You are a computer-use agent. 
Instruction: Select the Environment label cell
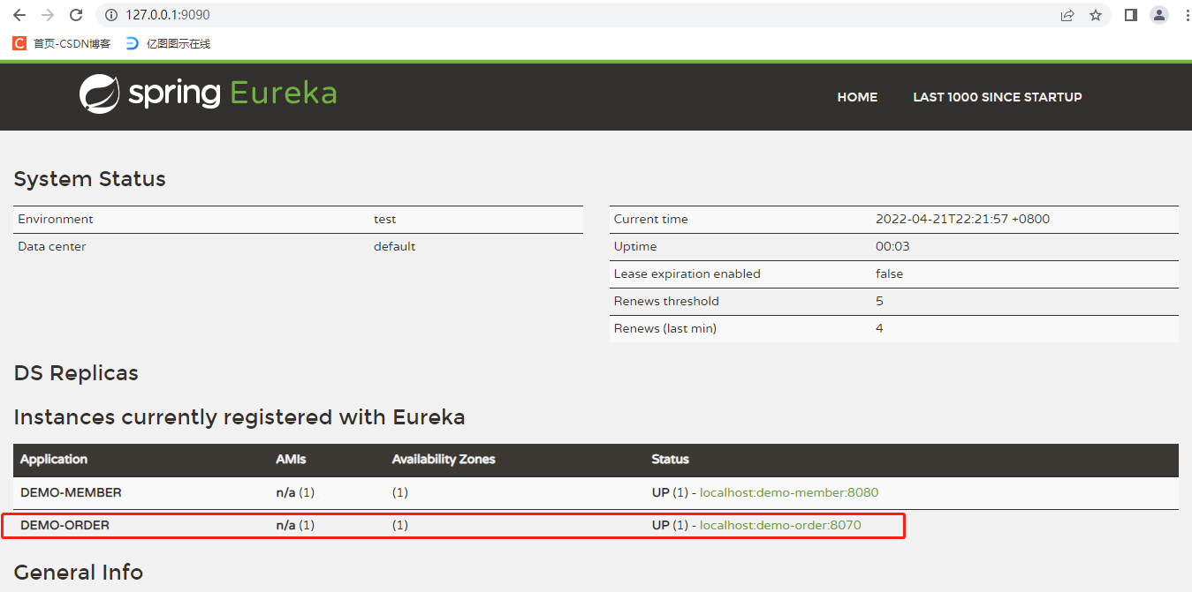55,219
